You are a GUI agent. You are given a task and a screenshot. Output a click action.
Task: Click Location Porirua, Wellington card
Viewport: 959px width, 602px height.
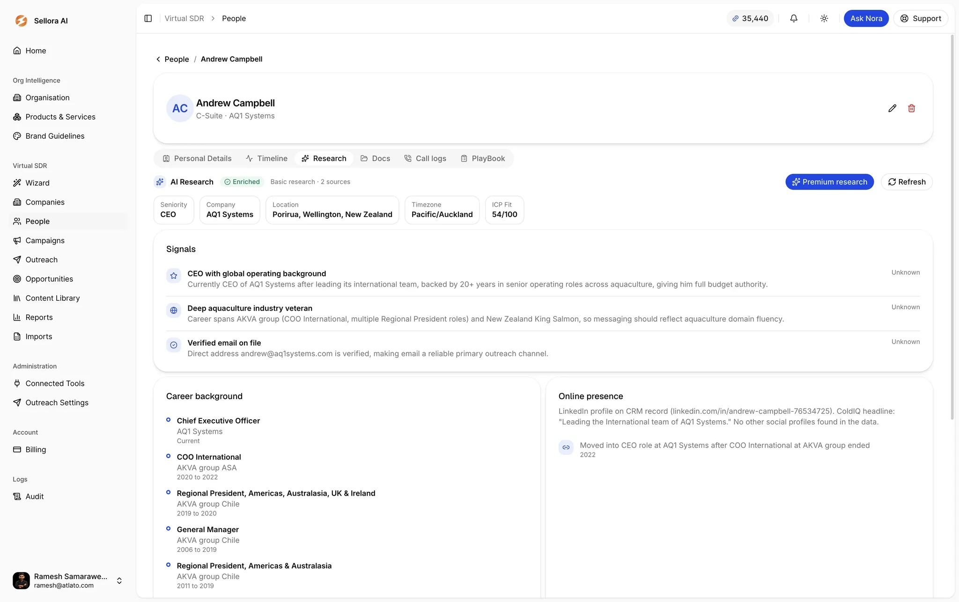click(332, 210)
